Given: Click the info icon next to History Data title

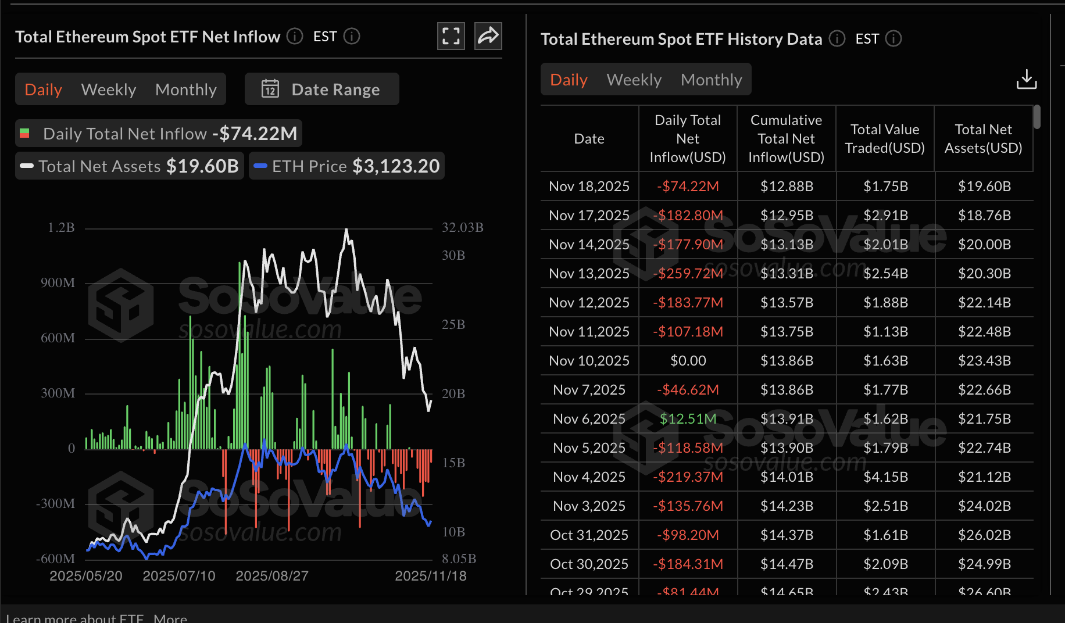Looking at the screenshot, I should (x=837, y=39).
